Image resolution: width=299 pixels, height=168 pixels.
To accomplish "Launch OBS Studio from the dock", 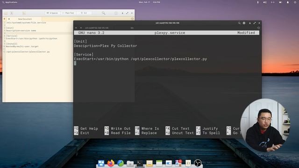I will click(198, 163).
